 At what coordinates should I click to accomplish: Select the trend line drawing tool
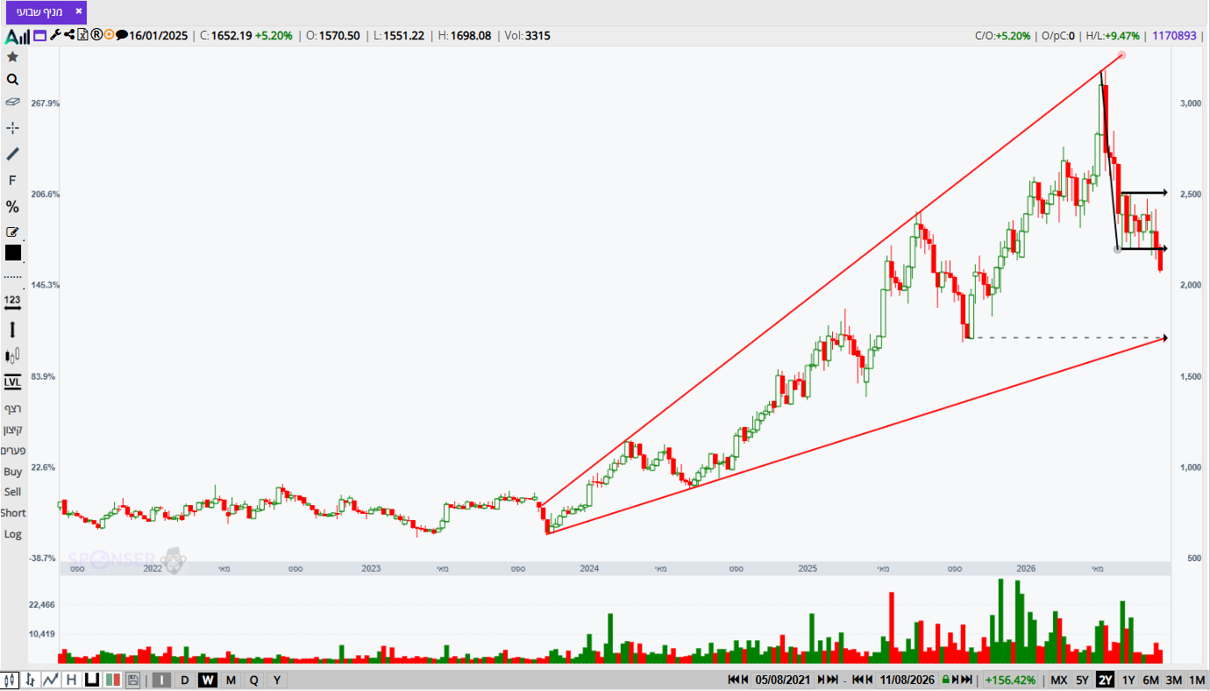coord(12,154)
